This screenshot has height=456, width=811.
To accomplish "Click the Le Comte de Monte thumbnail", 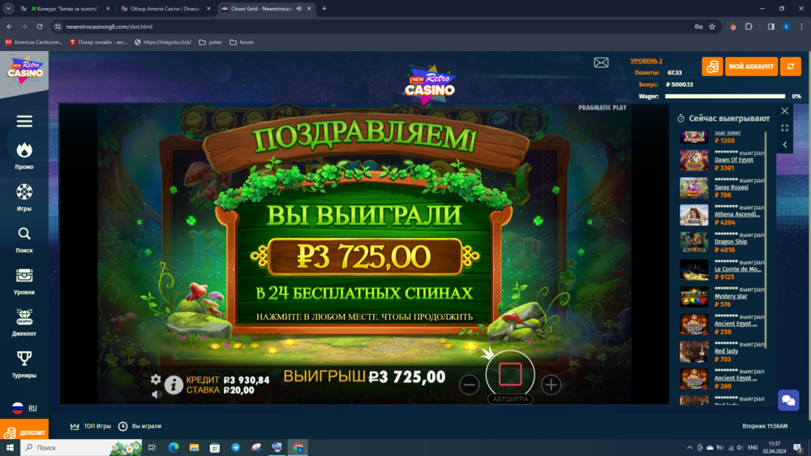I will (694, 269).
